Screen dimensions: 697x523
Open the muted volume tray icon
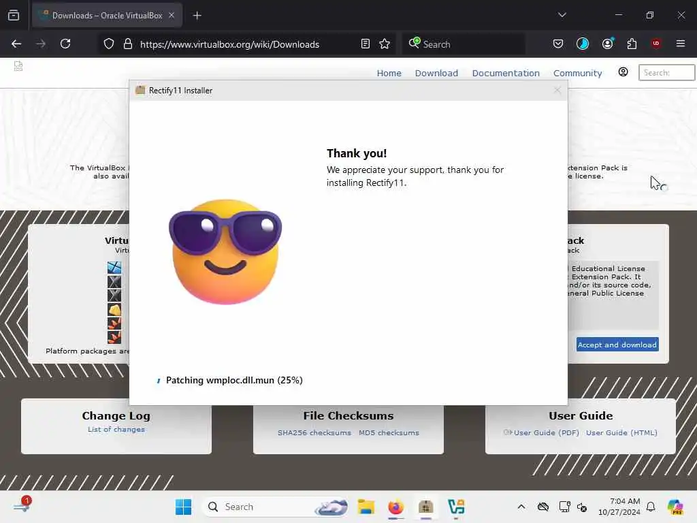(x=582, y=507)
